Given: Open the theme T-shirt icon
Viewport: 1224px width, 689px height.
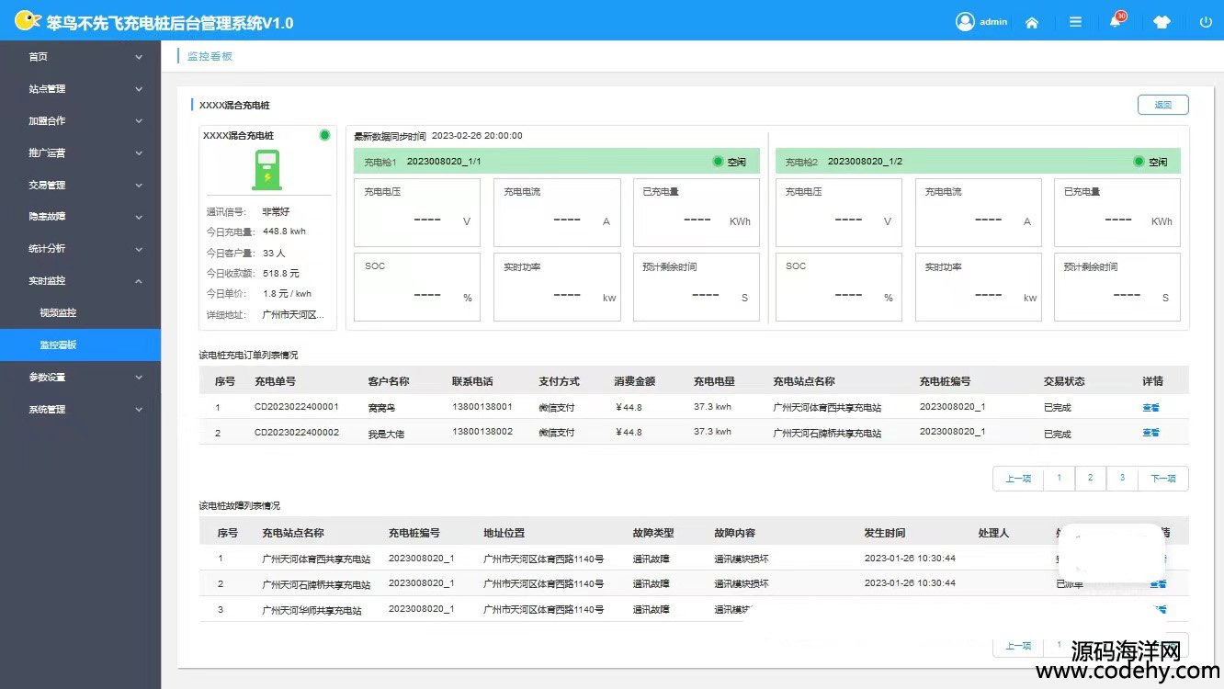Looking at the screenshot, I should (1162, 22).
